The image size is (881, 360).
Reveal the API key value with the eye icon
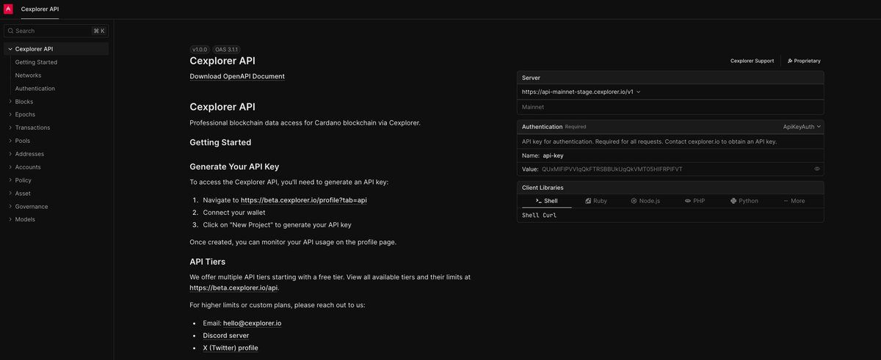817,169
